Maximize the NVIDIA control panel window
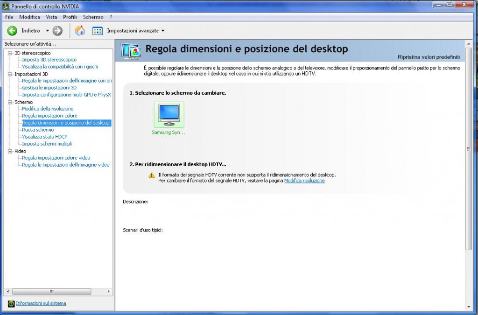This screenshot has height=315, width=478. pyautogui.click(x=450, y=5)
